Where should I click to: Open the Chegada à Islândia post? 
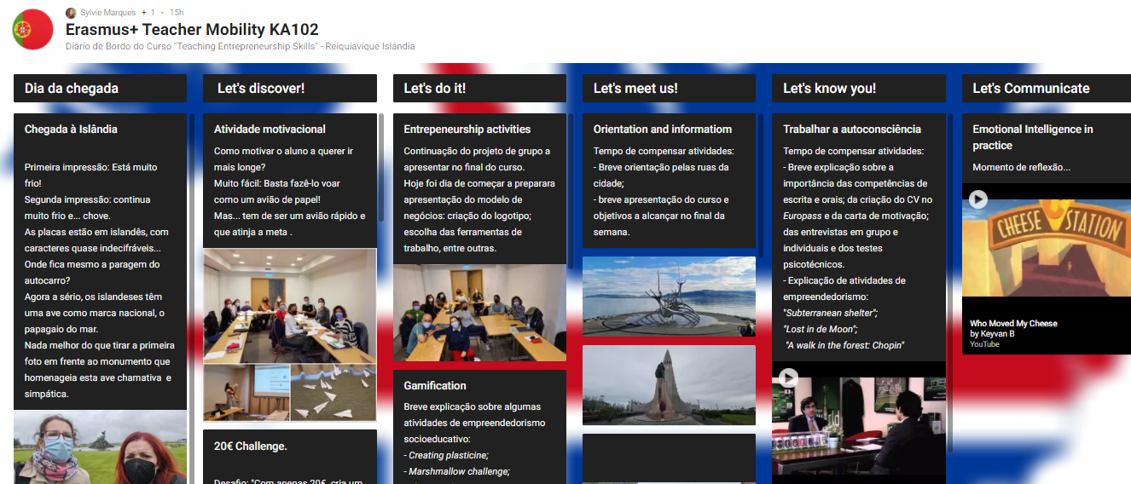click(71, 130)
